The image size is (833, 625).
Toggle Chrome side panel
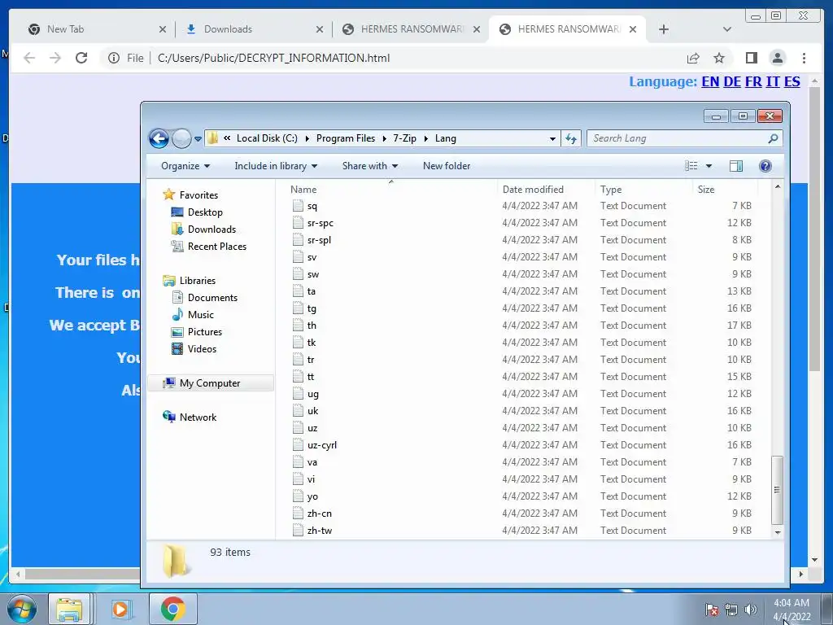(x=751, y=58)
